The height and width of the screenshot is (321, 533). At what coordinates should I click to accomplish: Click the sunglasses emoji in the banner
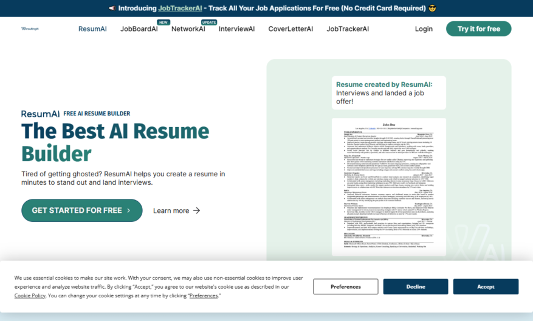click(432, 8)
